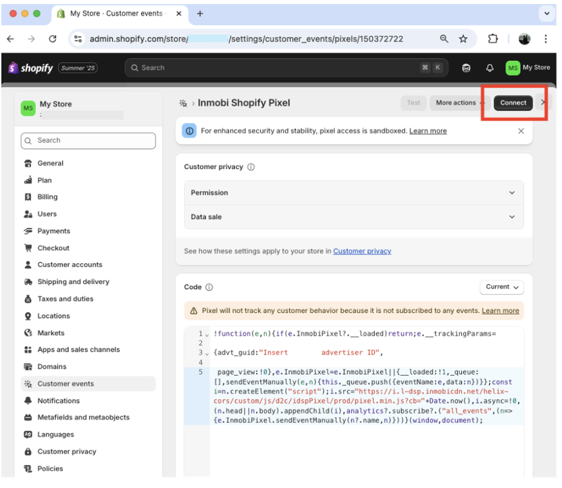Dismiss the sandboxed pixel info banner
562x488 pixels.
pos(521,131)
